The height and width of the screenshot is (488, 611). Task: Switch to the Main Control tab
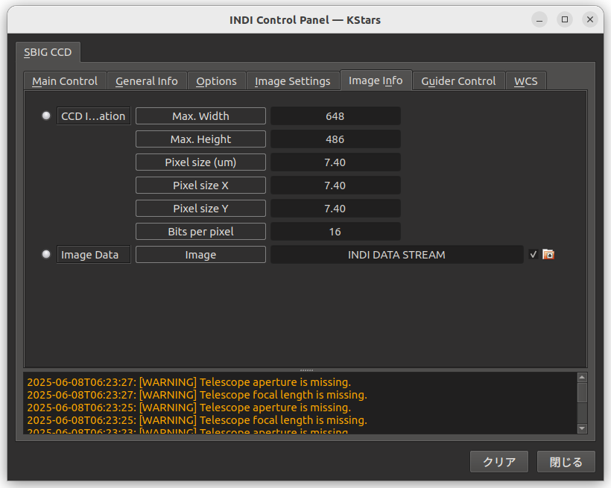click(65, 81)
